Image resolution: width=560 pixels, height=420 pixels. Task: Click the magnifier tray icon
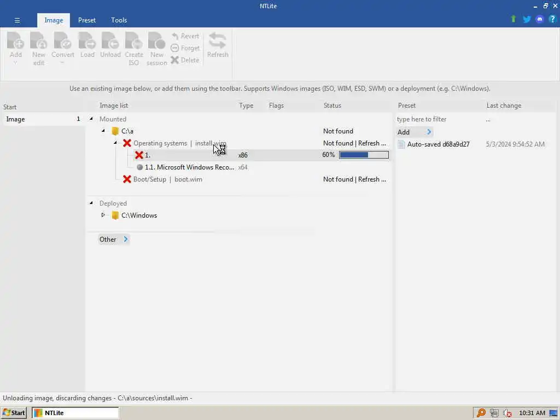[x=481, y=413]
